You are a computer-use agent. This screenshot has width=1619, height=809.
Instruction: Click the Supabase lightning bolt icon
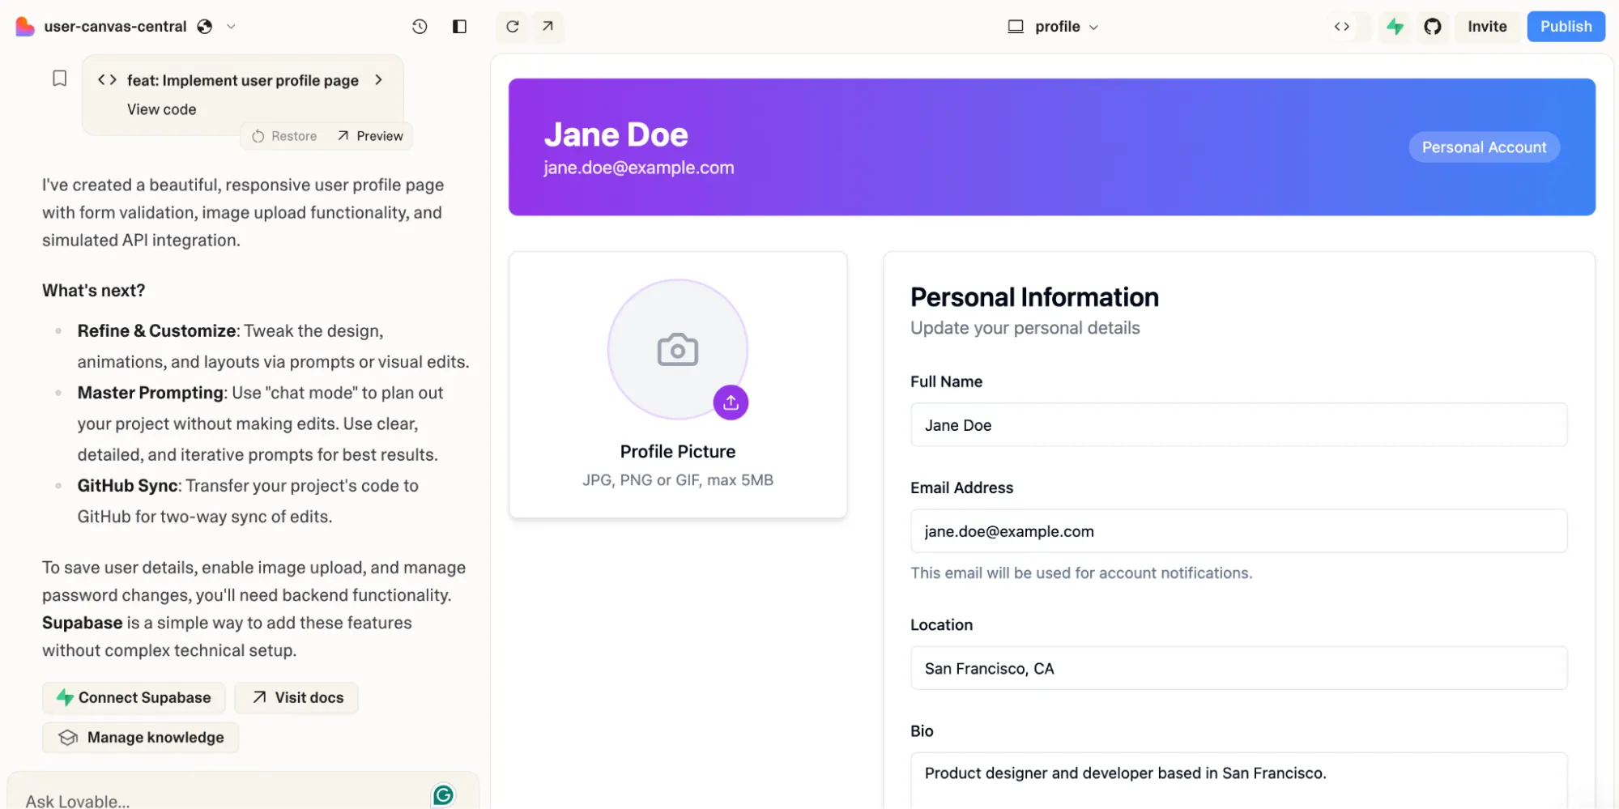[1395, 27]
